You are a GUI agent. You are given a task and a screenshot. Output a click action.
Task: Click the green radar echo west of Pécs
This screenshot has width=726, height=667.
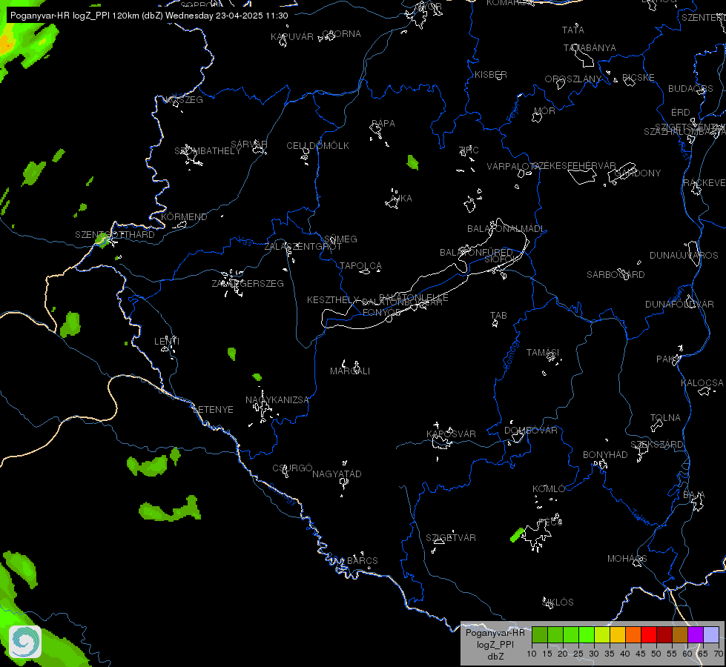coord(517,534)
